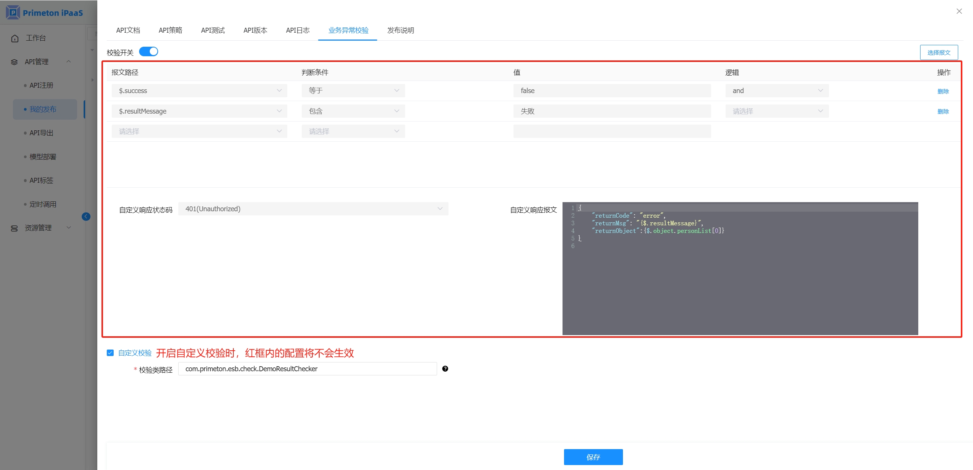Toggle the 校验开关 switch

149,52
